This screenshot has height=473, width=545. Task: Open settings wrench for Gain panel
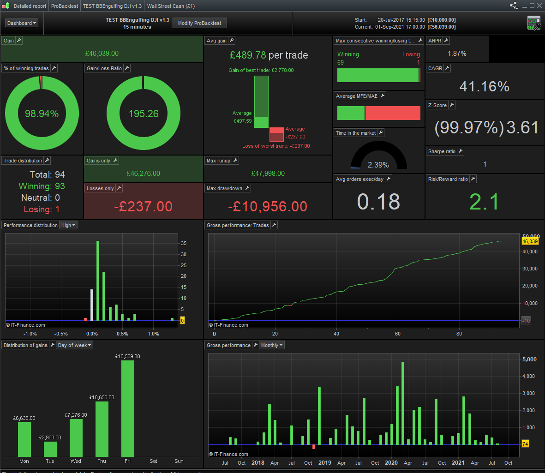point(19,41)
